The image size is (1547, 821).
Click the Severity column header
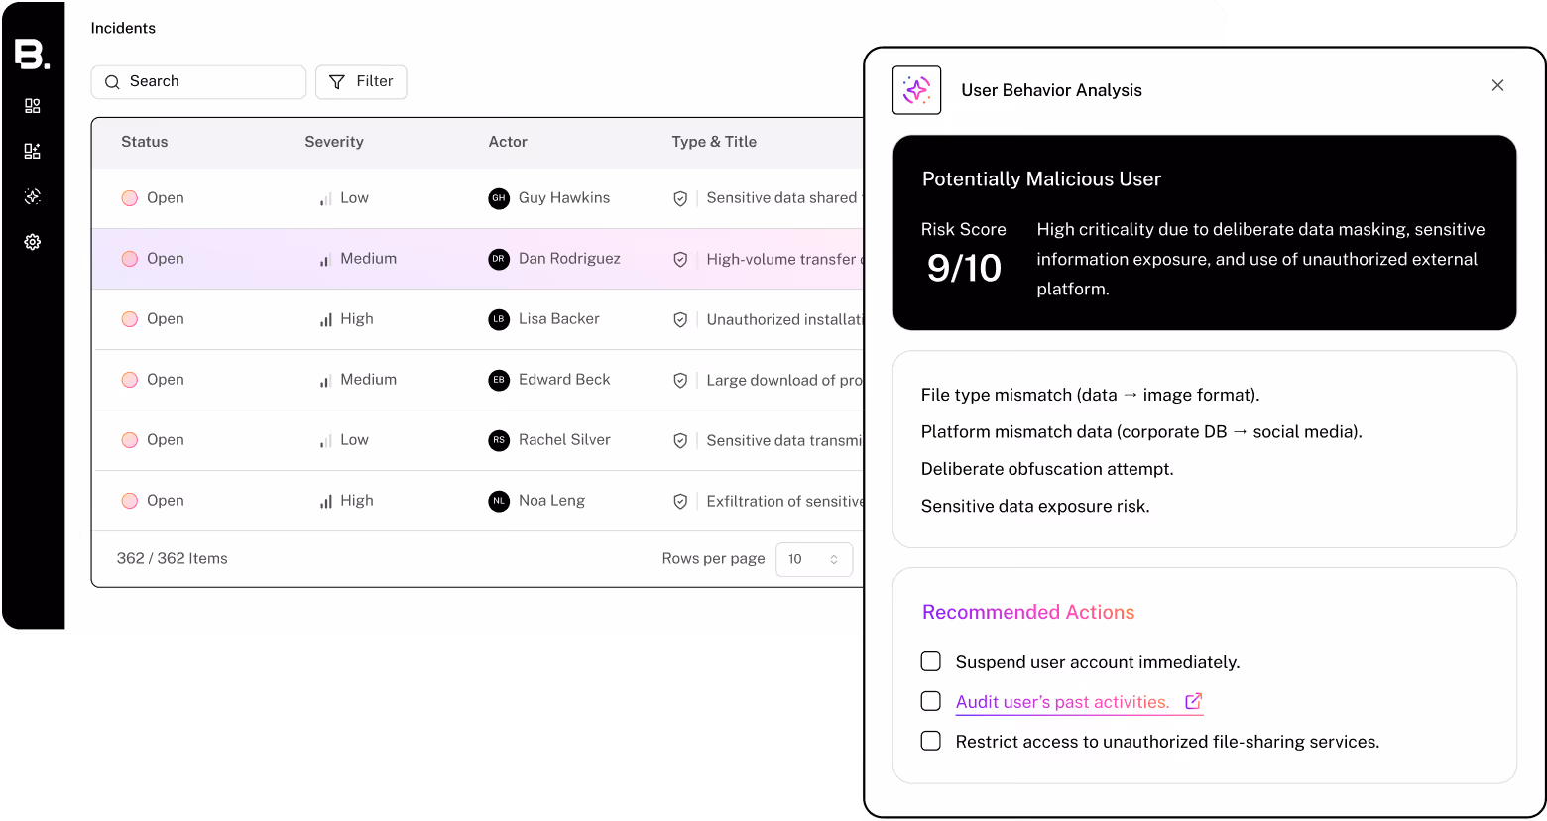333,141
